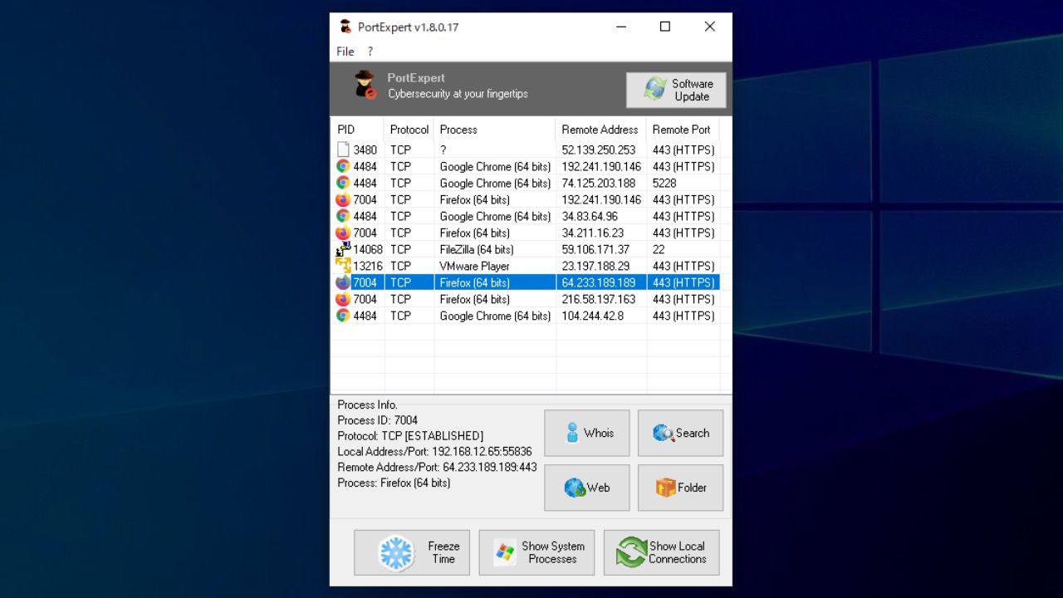The width and height of the screenshot is (1063, 598).
Task: Click the PortExpert spy logo in banner
Action: [365, 85]
